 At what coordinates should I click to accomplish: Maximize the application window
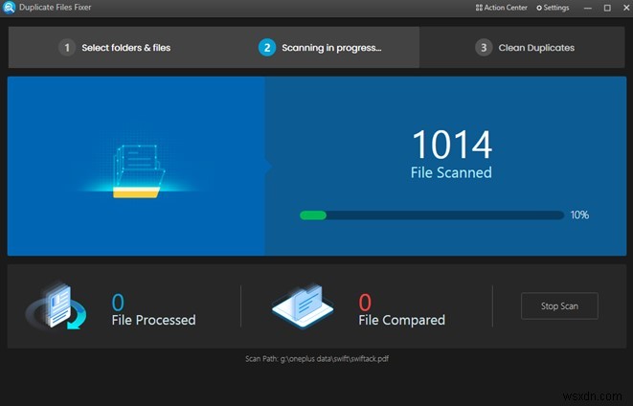pyautogui.click(x=607, y=8)
